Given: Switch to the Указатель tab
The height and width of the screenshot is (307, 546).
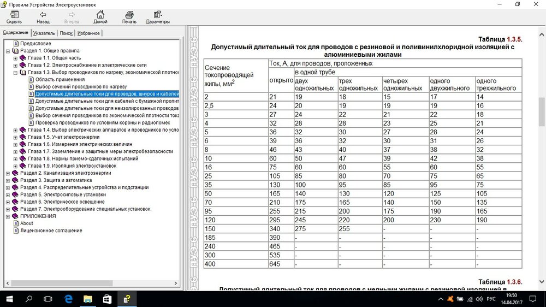Looking at the screenshot, I should (x=44, y=33).
